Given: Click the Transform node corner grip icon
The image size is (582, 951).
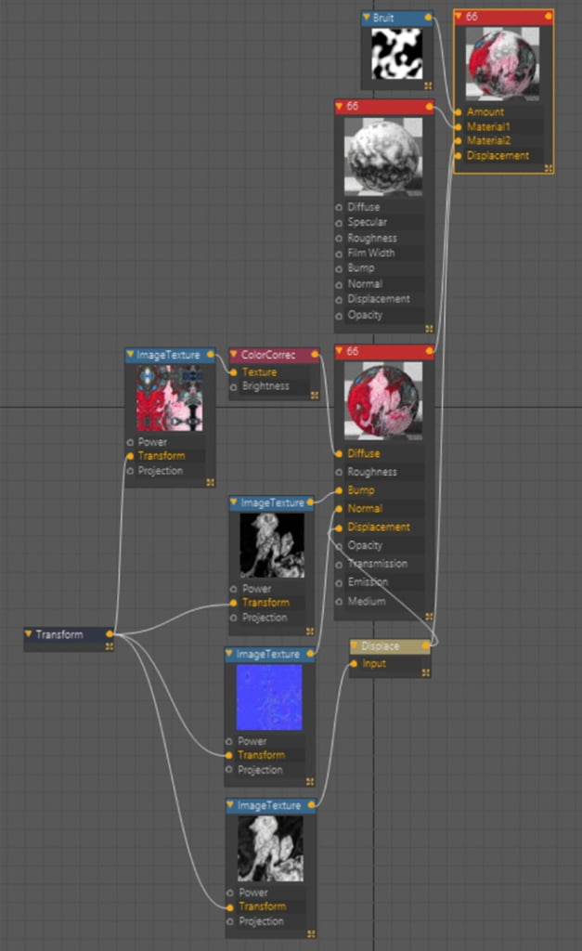Looking at the screenshot, I should (x=110, y=646).
